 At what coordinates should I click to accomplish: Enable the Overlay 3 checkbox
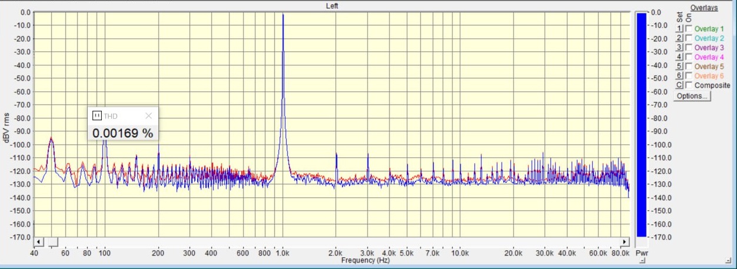pyautogui.click(x=689, y=48)
